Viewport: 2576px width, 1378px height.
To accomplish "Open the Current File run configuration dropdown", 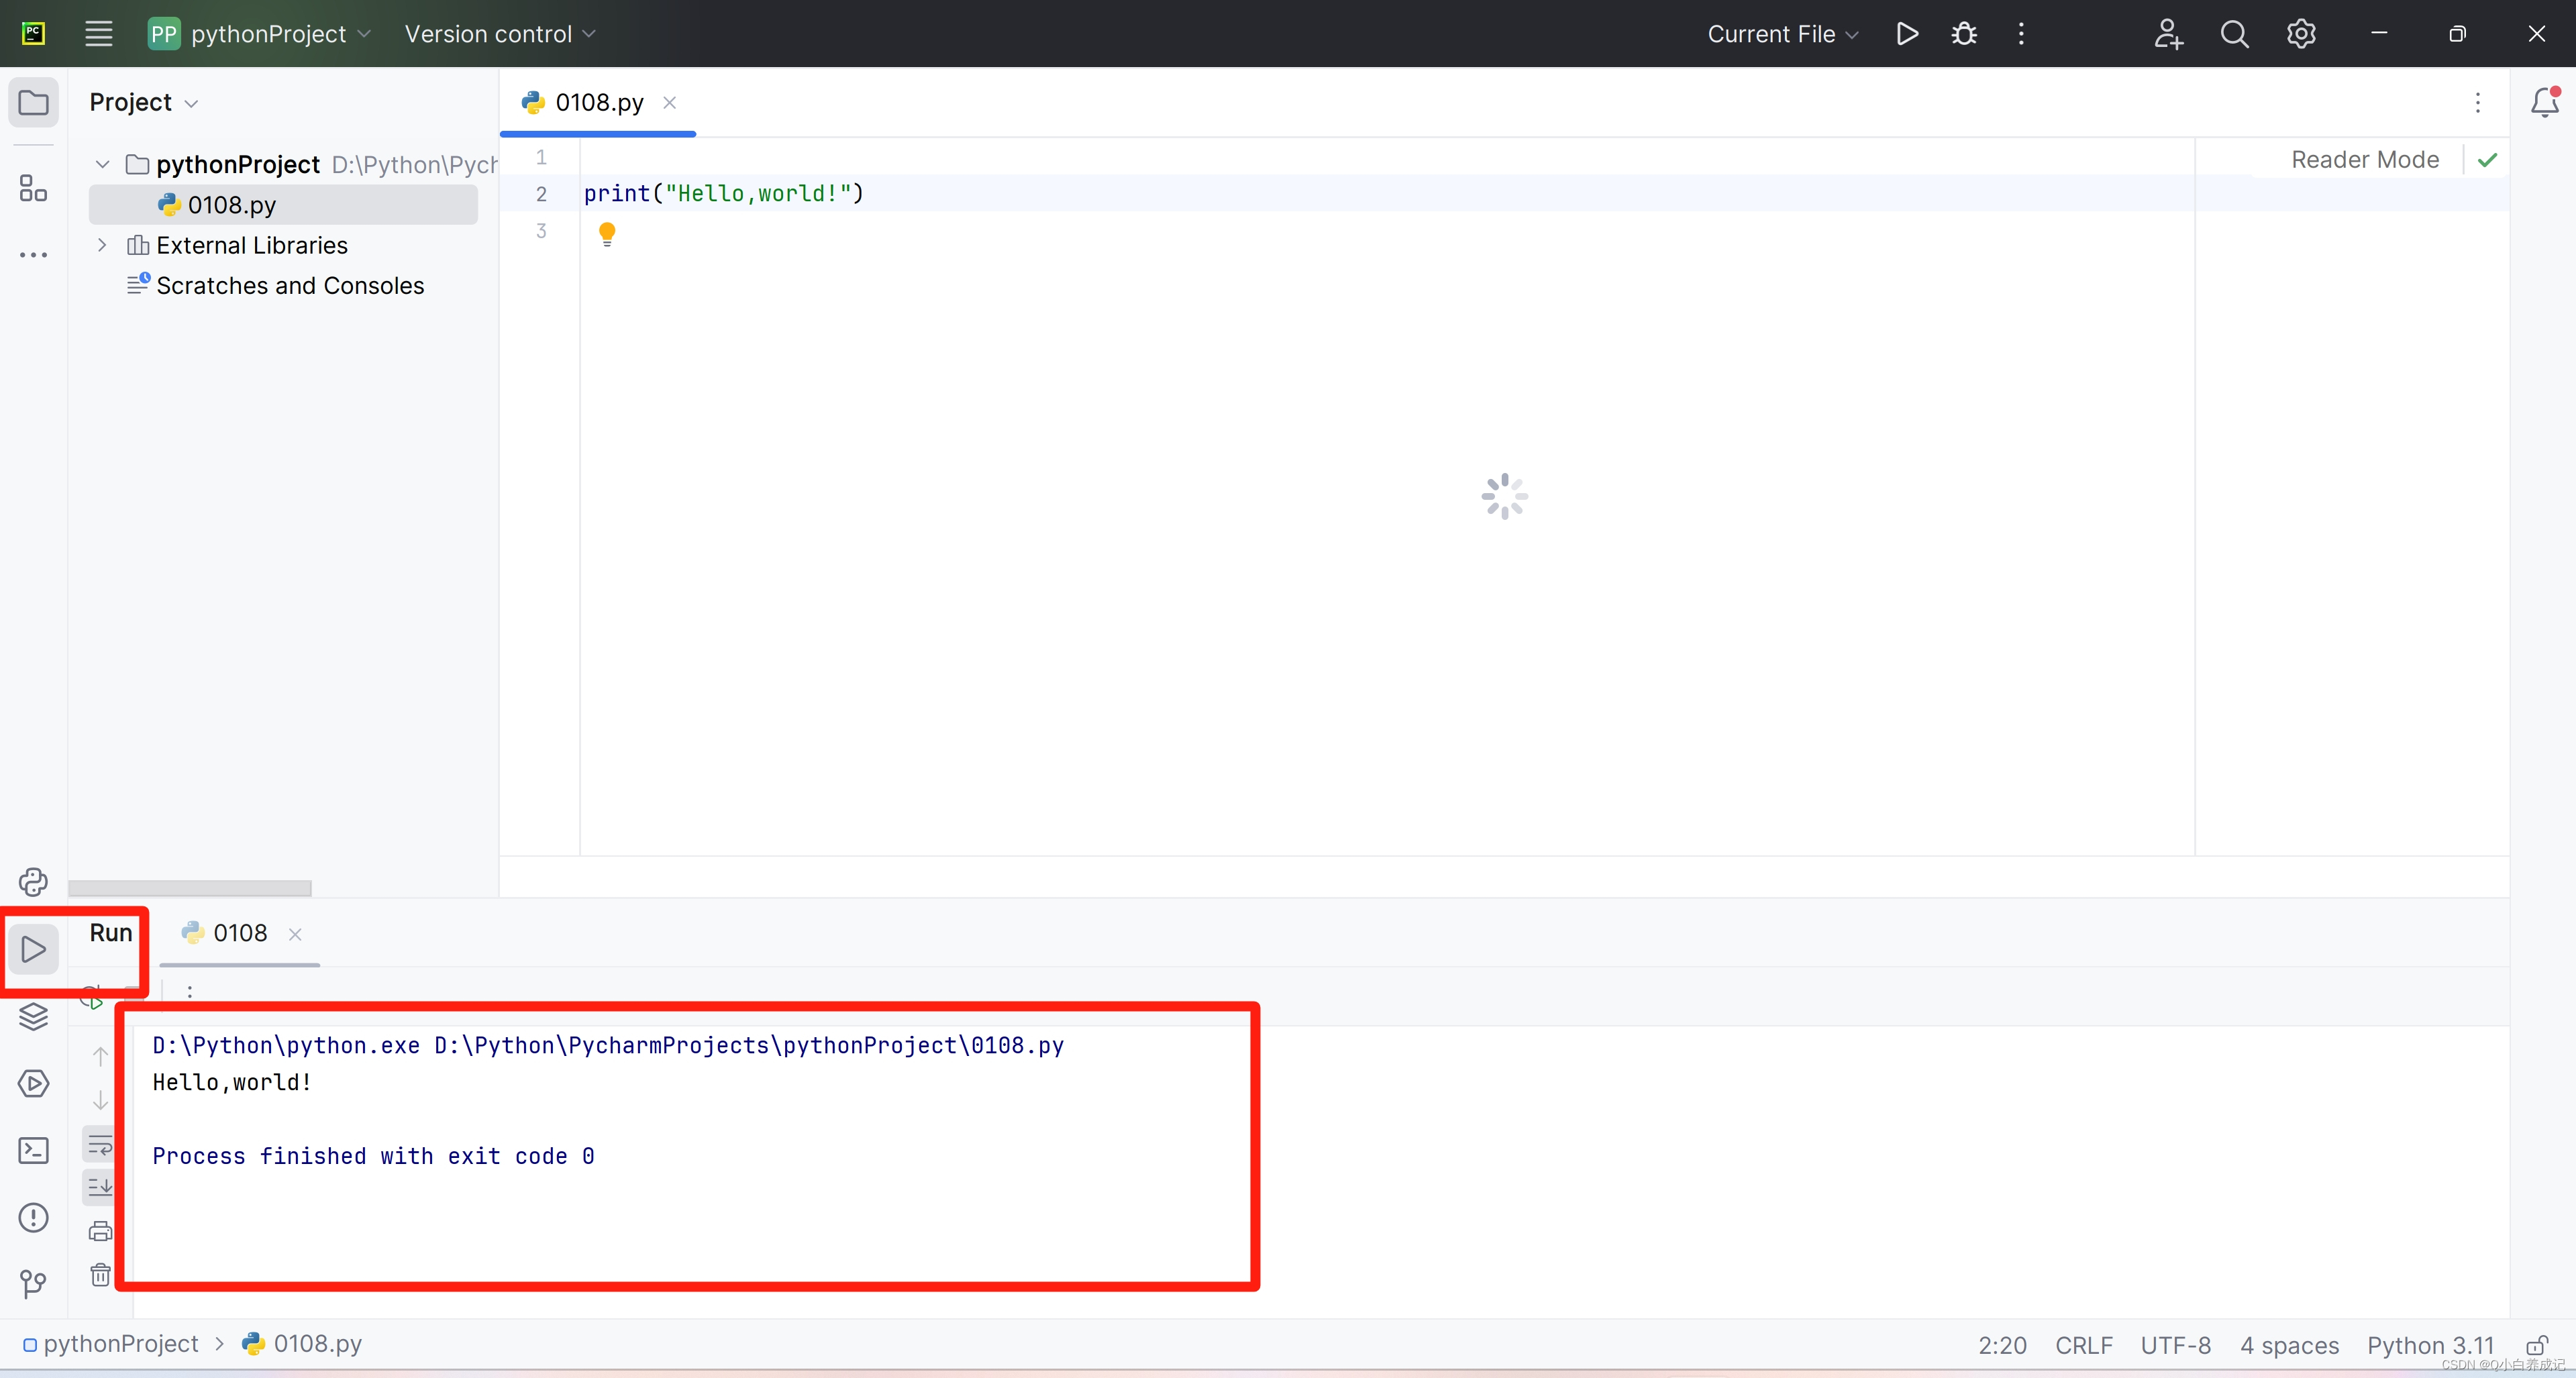I will (1781, 33).
